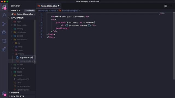The image size is (175, 98).
Task: Click the breadcrumb trailing ellipsis
Action: click(x=81, y=11)
